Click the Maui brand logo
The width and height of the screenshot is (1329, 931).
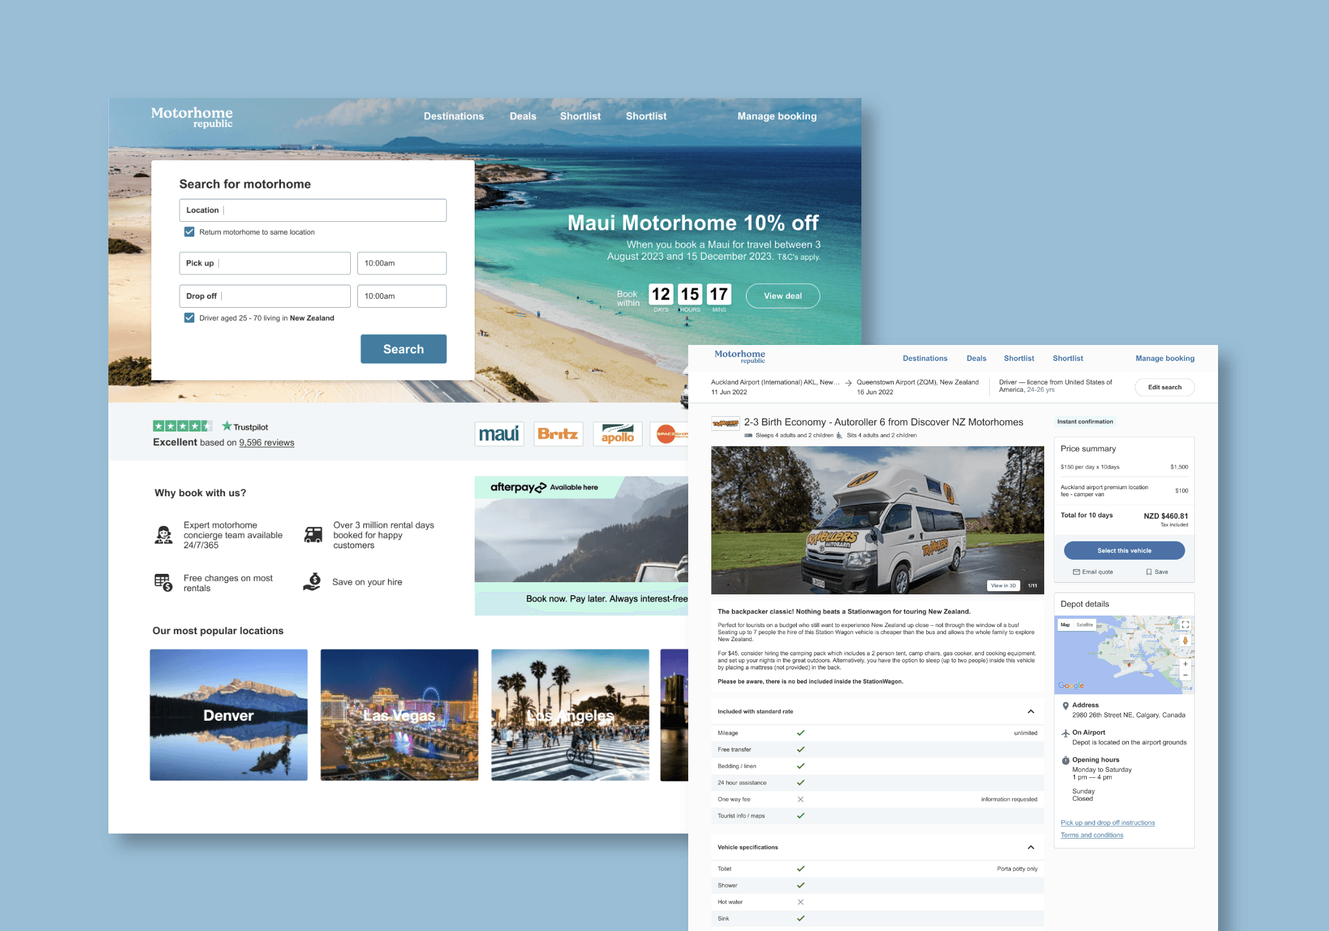pyautogui.click(x=499, y=434)
